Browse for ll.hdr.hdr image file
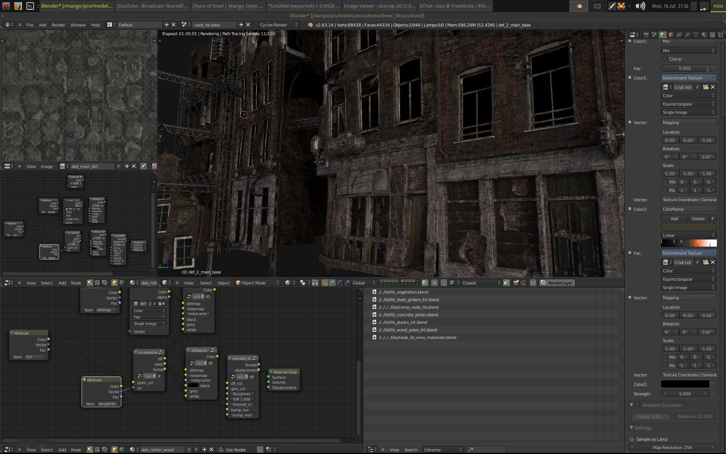Screen dimensions: 726x454 pyautogui.click(x=706, y=87)
